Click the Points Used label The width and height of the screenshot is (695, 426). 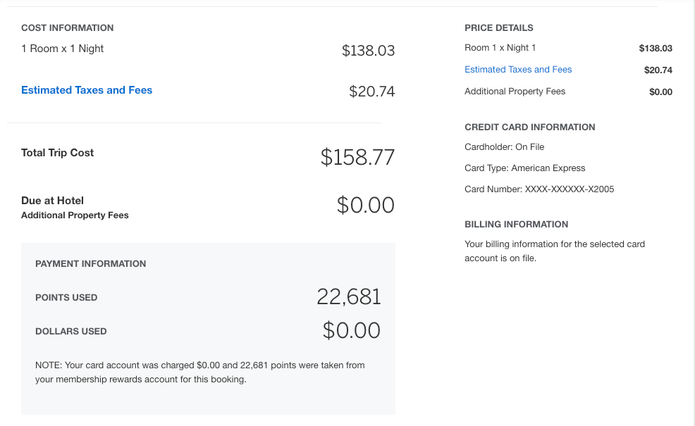tap(66, 298)
